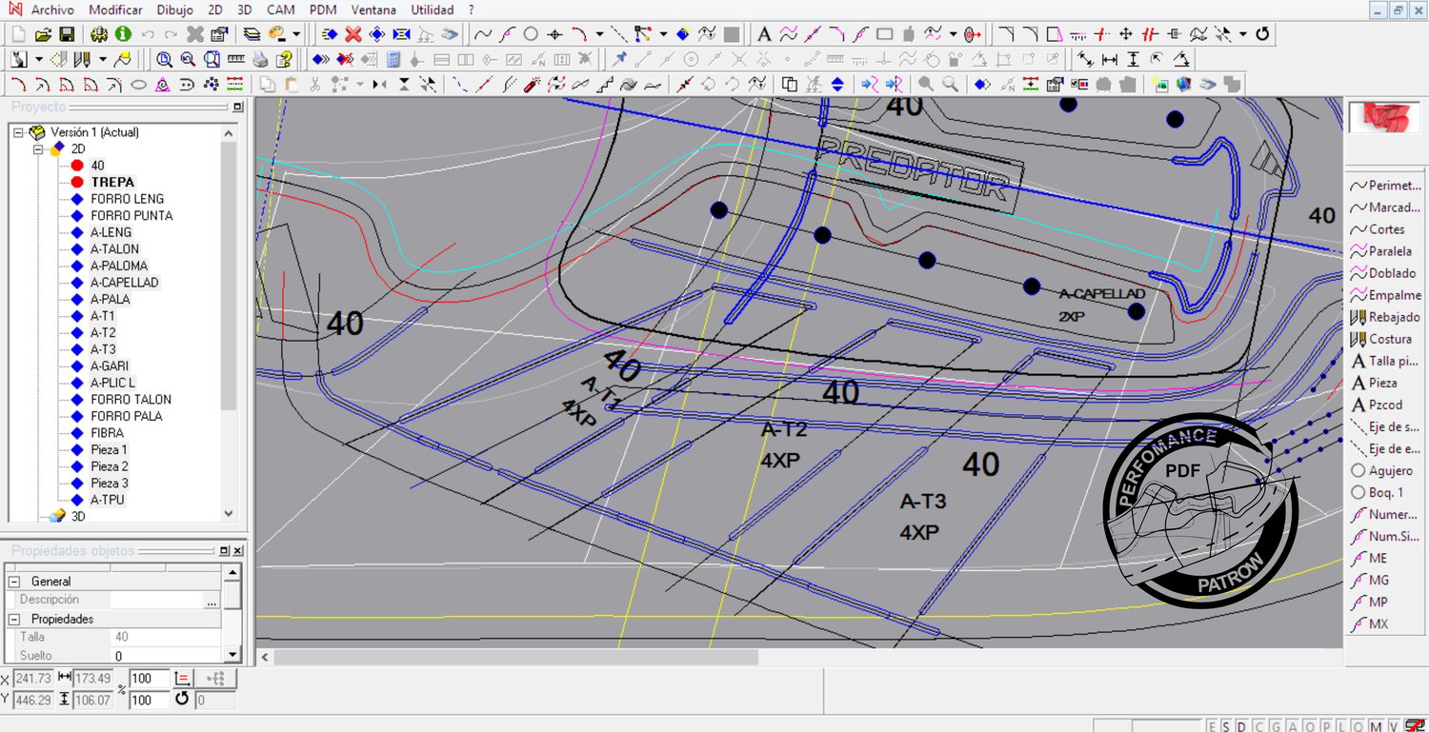The width and height of the screenshot is (1429, 732).
Task: Toggle the S status indicator
Action: (x=1226, y=726)
